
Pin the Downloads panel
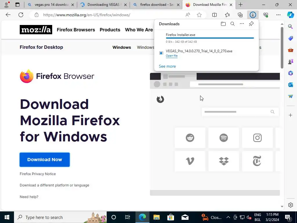click(251, 24)
